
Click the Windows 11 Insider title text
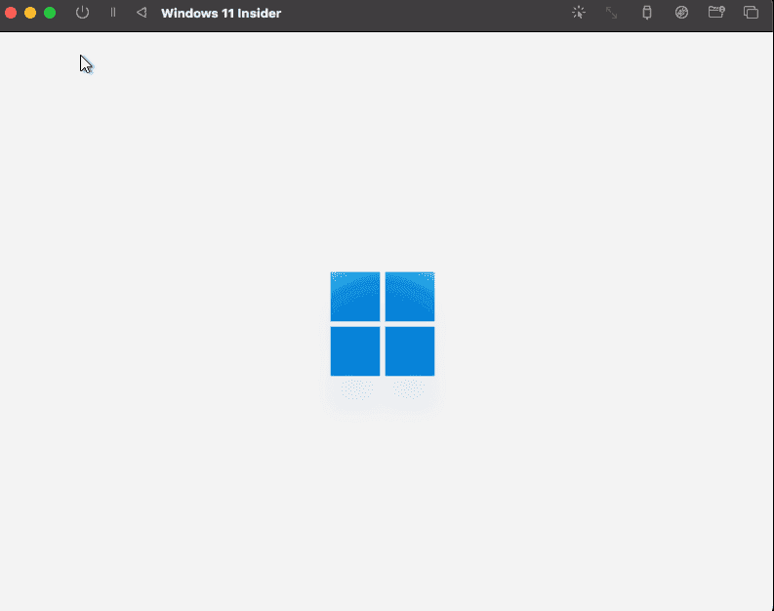point(222,13)
